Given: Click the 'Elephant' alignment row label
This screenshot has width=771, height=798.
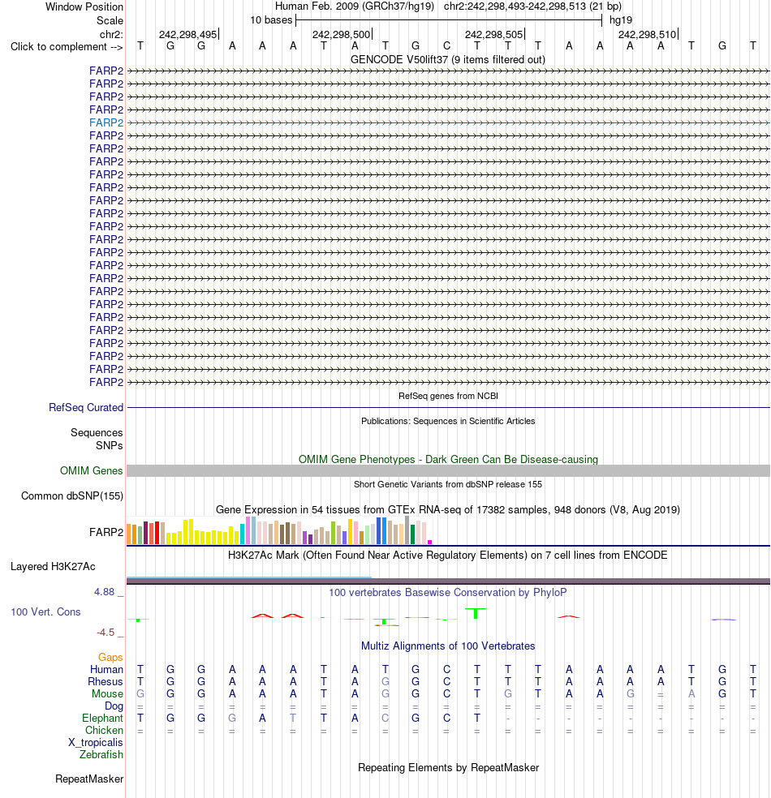Looking at the screenshot, I should (103, 719).
